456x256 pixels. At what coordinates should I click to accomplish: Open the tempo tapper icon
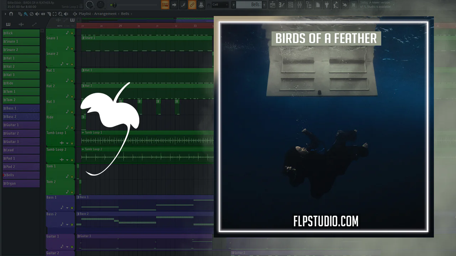click(x=336, y=5)
